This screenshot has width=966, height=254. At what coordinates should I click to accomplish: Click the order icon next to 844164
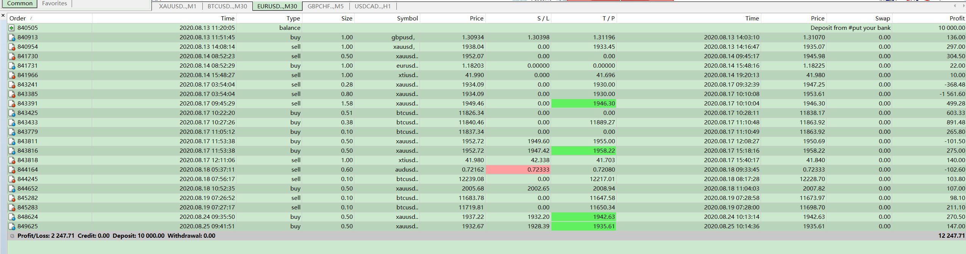(x=12, y=170)
